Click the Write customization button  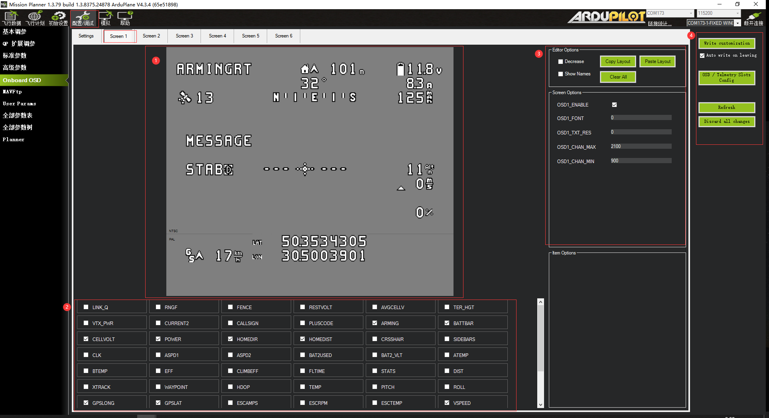726,43
